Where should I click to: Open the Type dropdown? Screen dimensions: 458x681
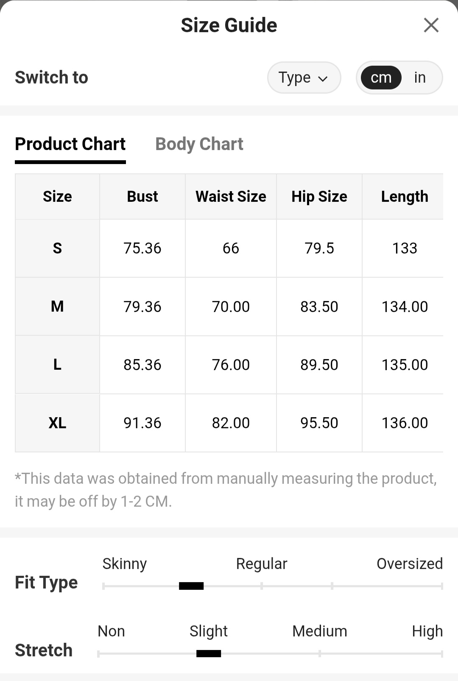[x=304, y=78]
